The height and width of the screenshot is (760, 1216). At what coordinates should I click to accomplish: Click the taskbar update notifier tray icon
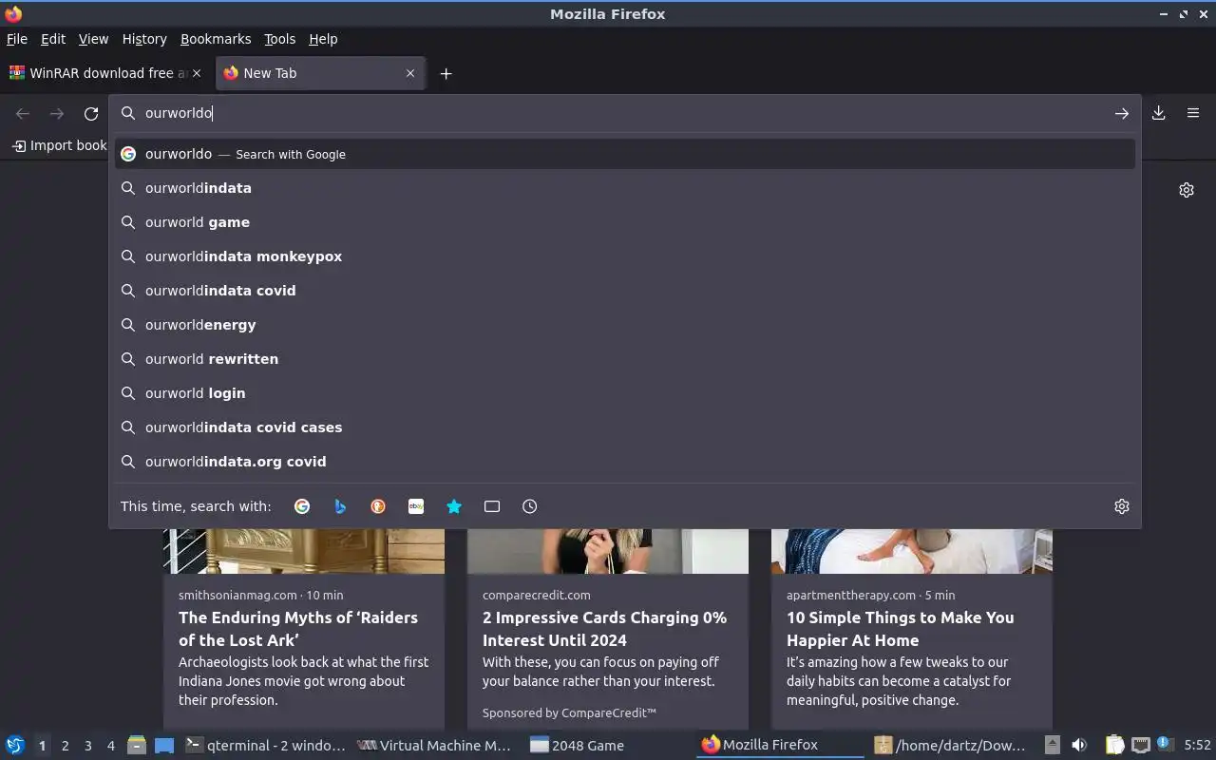pos(1165,744)
